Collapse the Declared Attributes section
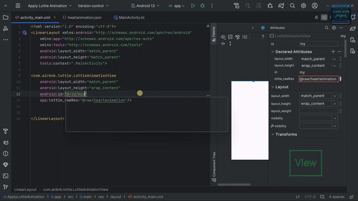The height and width of the screenshot is (201, 358). (x=272, y=52)
